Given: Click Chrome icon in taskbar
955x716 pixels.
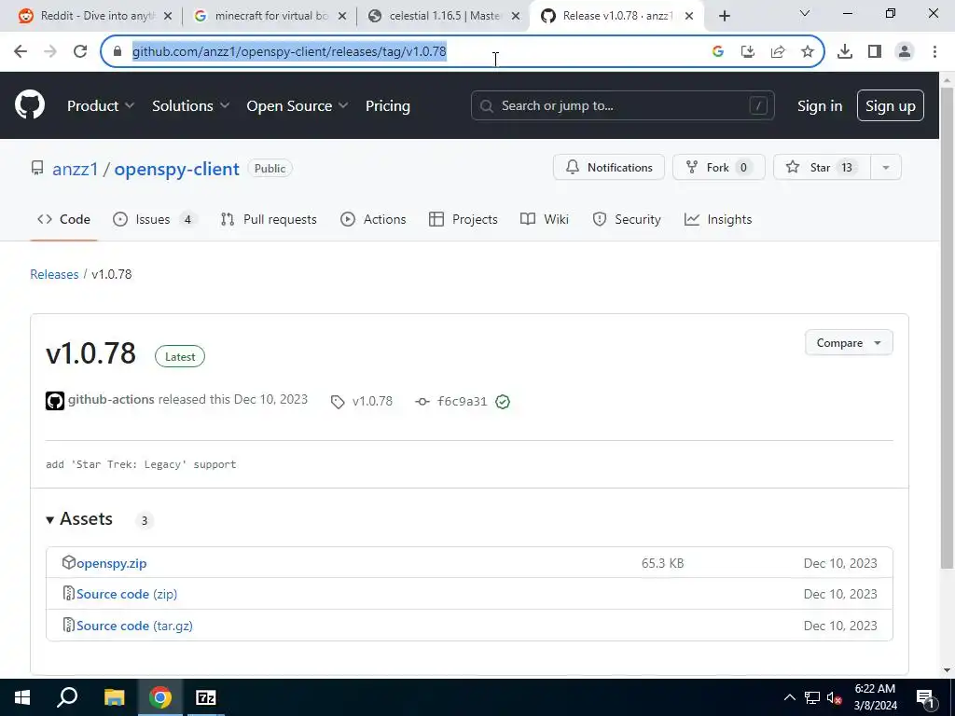Looking at the screenshot, I should point(160,697).
